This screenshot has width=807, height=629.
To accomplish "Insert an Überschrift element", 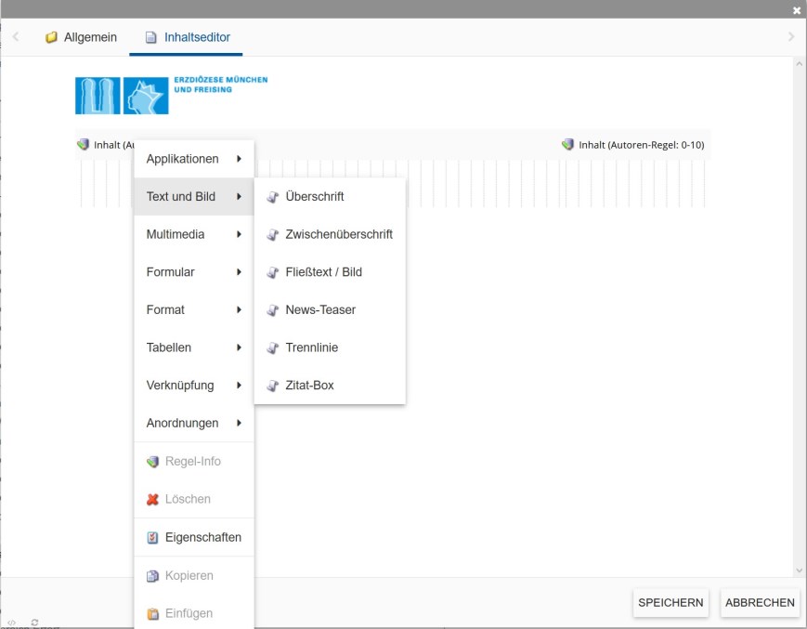I will click(x=314, y=196).
